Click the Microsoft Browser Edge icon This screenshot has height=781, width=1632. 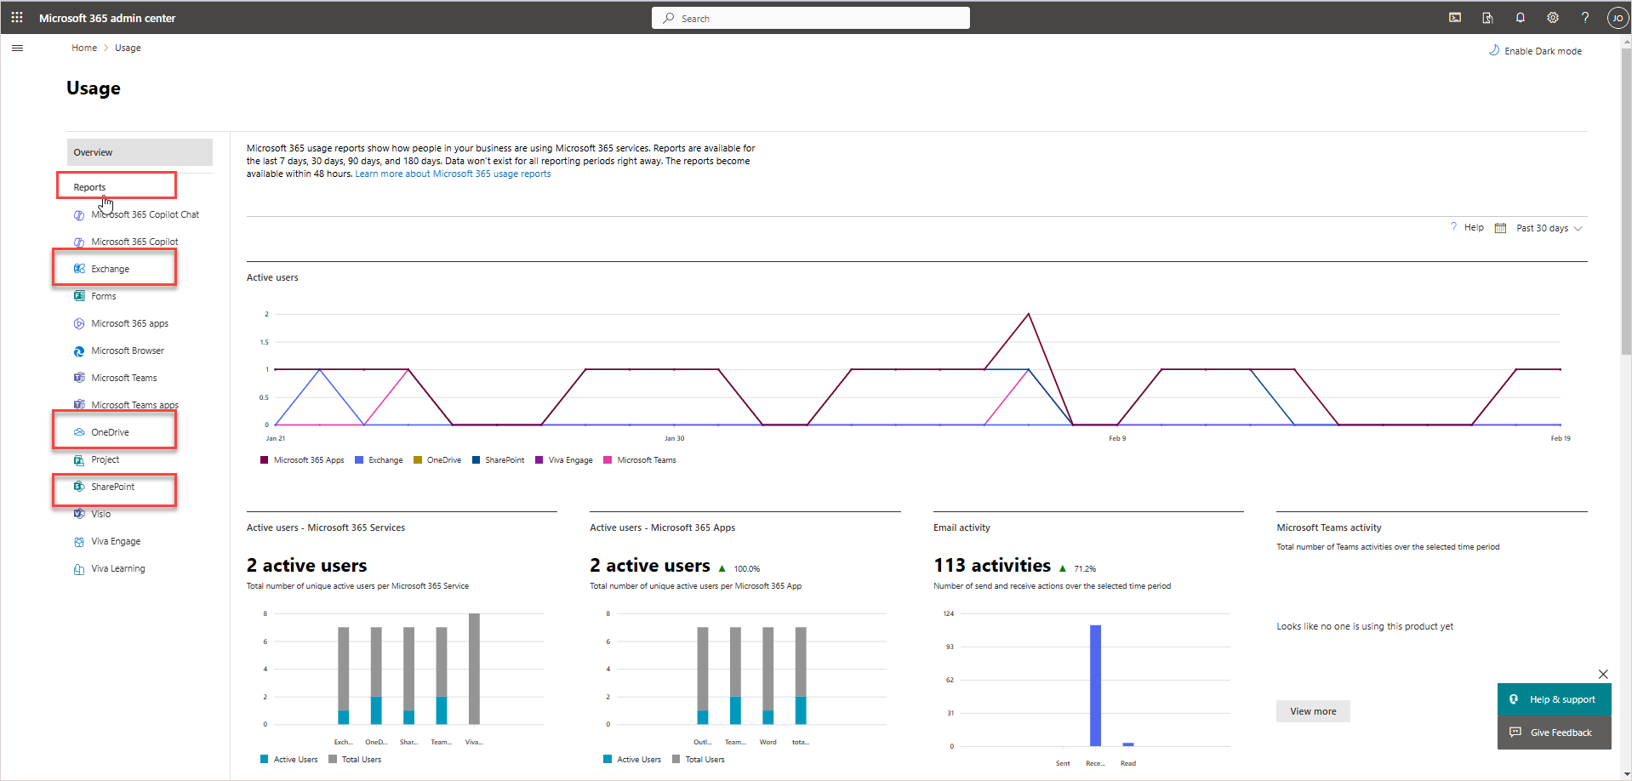click(x=79, y=351)
